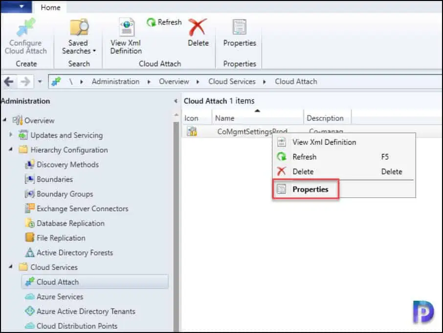Click Cloud Attach in the breadcrumb

pos(296,82)
